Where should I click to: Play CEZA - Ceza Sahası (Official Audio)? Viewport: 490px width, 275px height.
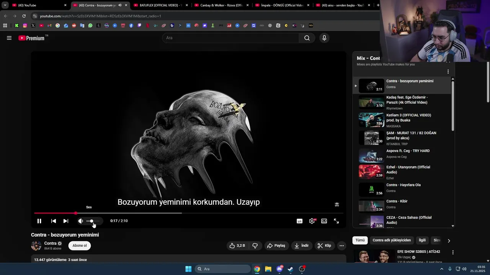402,222
